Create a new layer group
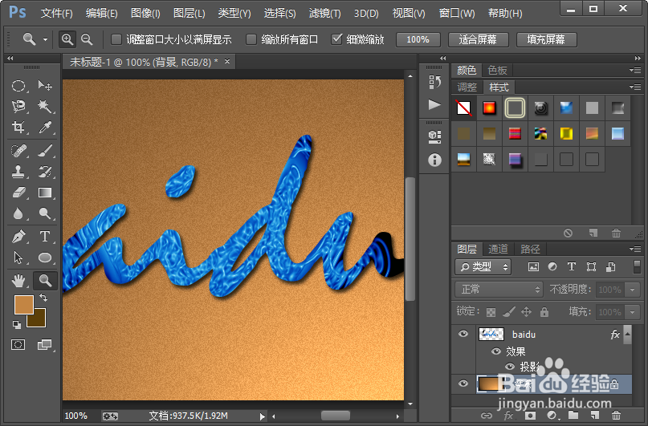Screen dimensions: 648x426 tap(573, 416)
